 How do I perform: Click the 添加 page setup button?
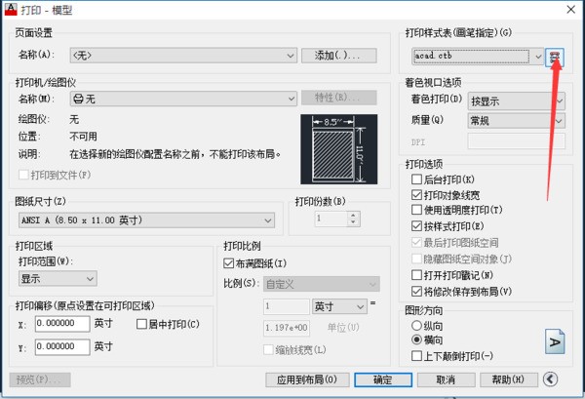coord(338,56)
